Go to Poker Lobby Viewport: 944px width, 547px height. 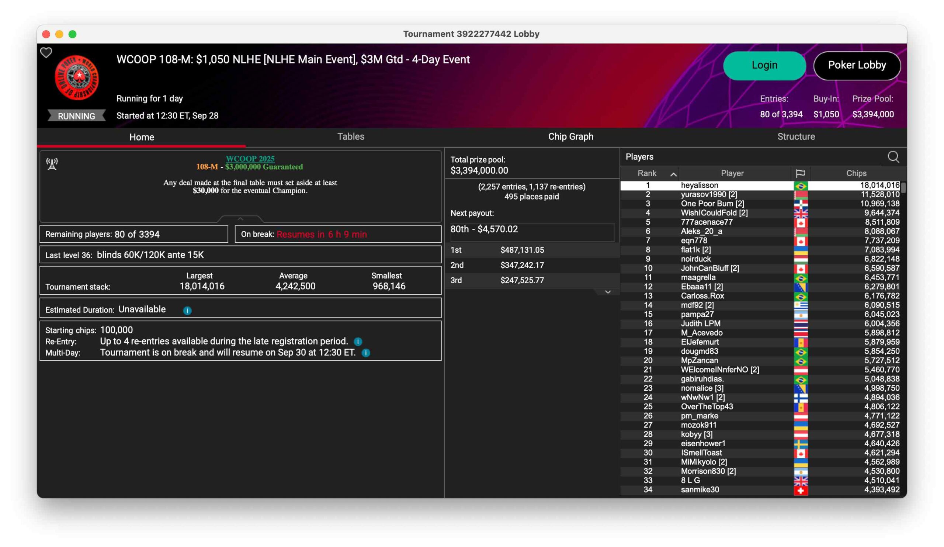coord(857,66)
